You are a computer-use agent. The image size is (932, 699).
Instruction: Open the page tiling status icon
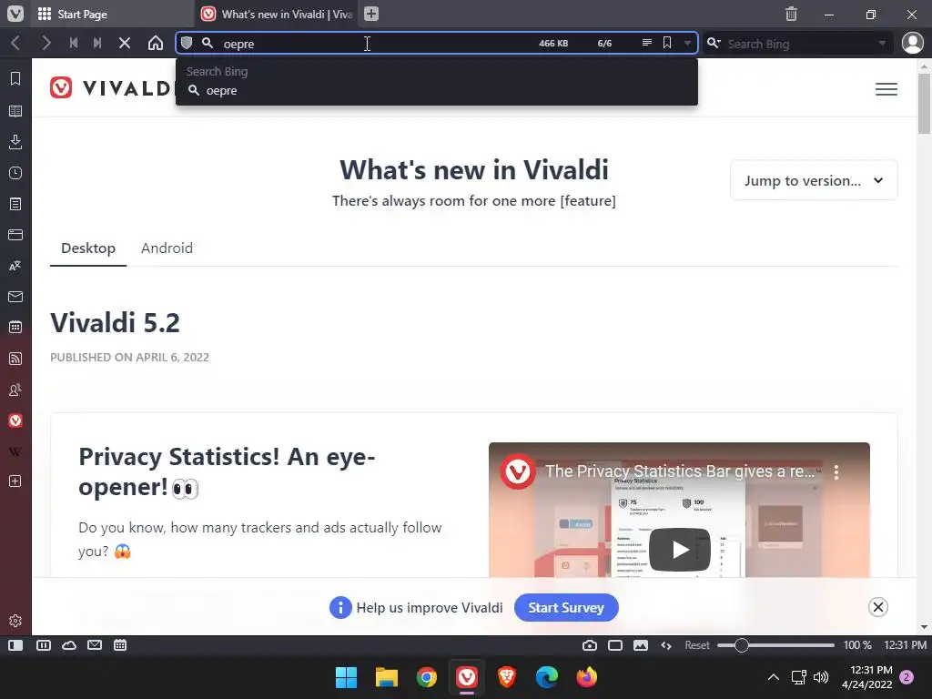tap(615, 645)
